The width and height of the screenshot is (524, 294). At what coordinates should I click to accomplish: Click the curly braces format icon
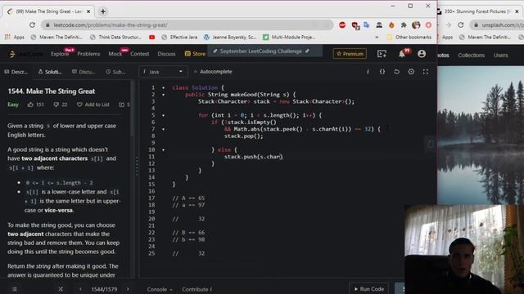(382, 72)
